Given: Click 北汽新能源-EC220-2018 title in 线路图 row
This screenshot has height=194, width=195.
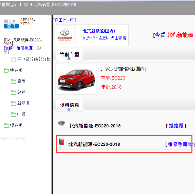Looking at the screenshot, I should click(x=95, y=126).
